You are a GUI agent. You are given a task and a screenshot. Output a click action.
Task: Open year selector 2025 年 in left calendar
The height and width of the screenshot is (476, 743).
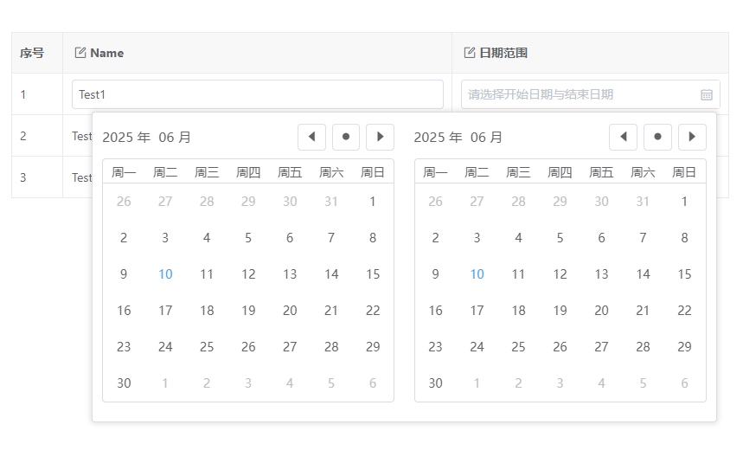126,138
